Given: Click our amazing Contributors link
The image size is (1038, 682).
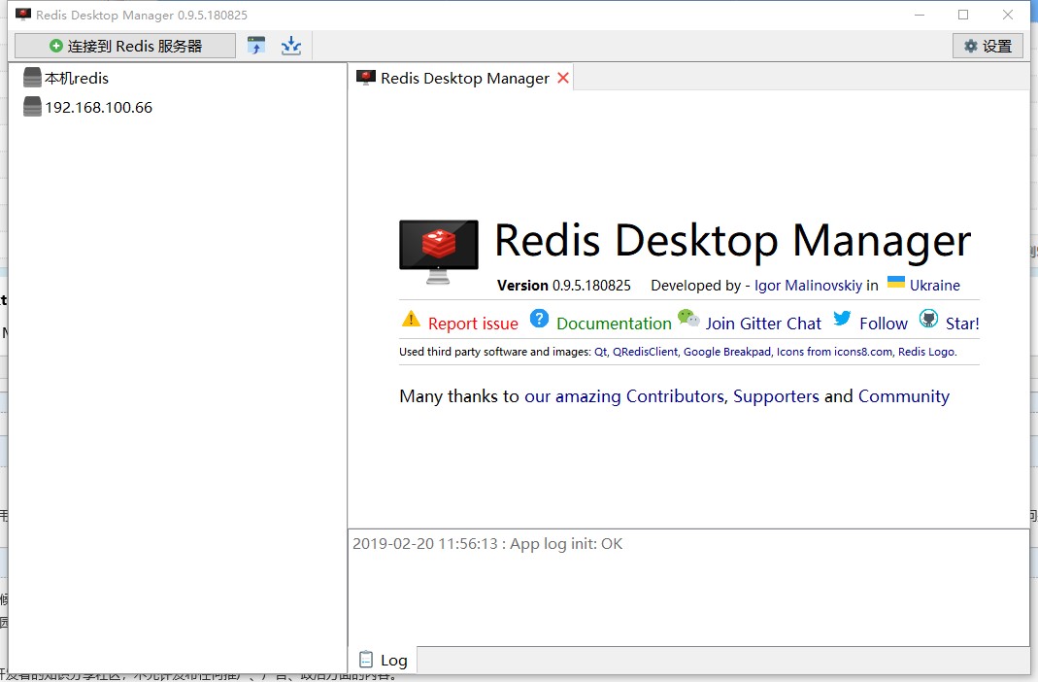Looking at the screenshot, I should point(624,396).
